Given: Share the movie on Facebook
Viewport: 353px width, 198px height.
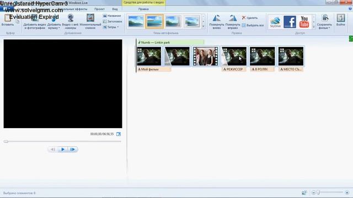Looking at the screenshot, I should (290, 22).
